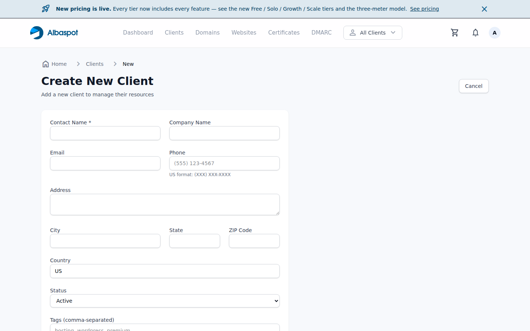Click the State input field
The height and width of the screenshot is (331, 530).
click(195, 241)
